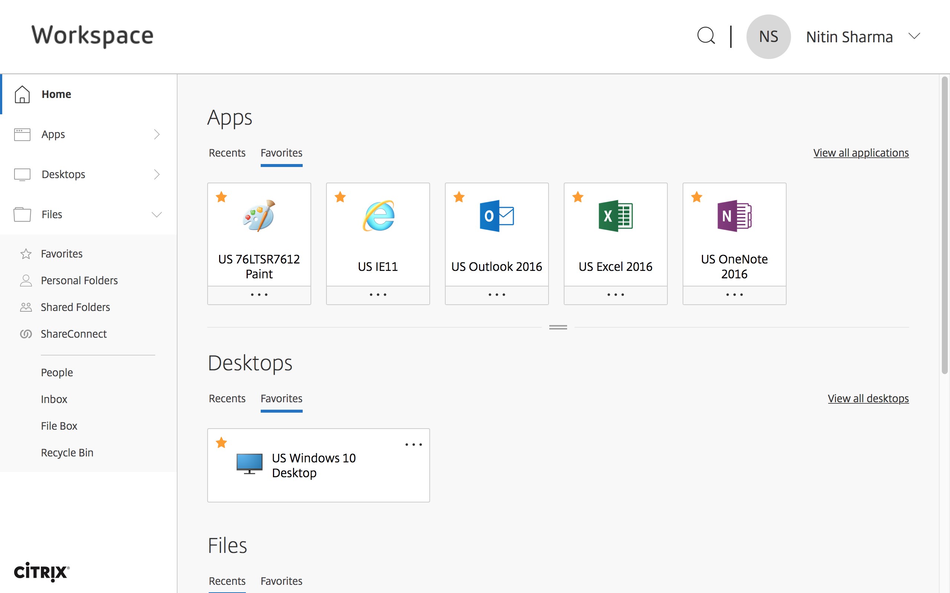
Task: Open Recycle Bin in the sidebar
Action: 67,452
